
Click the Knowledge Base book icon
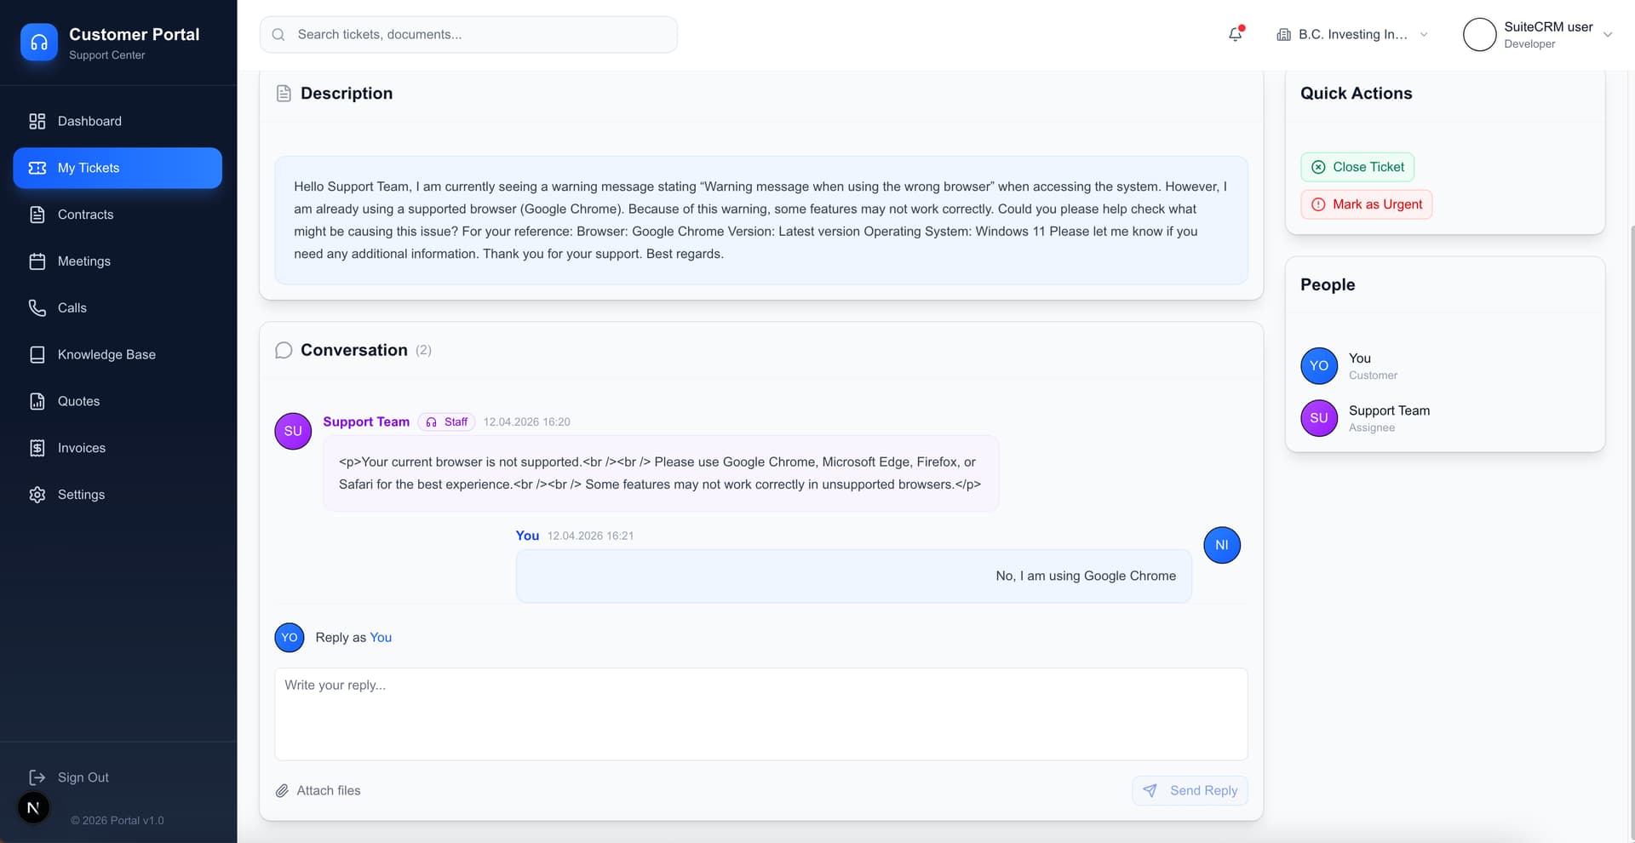[37, 355]
